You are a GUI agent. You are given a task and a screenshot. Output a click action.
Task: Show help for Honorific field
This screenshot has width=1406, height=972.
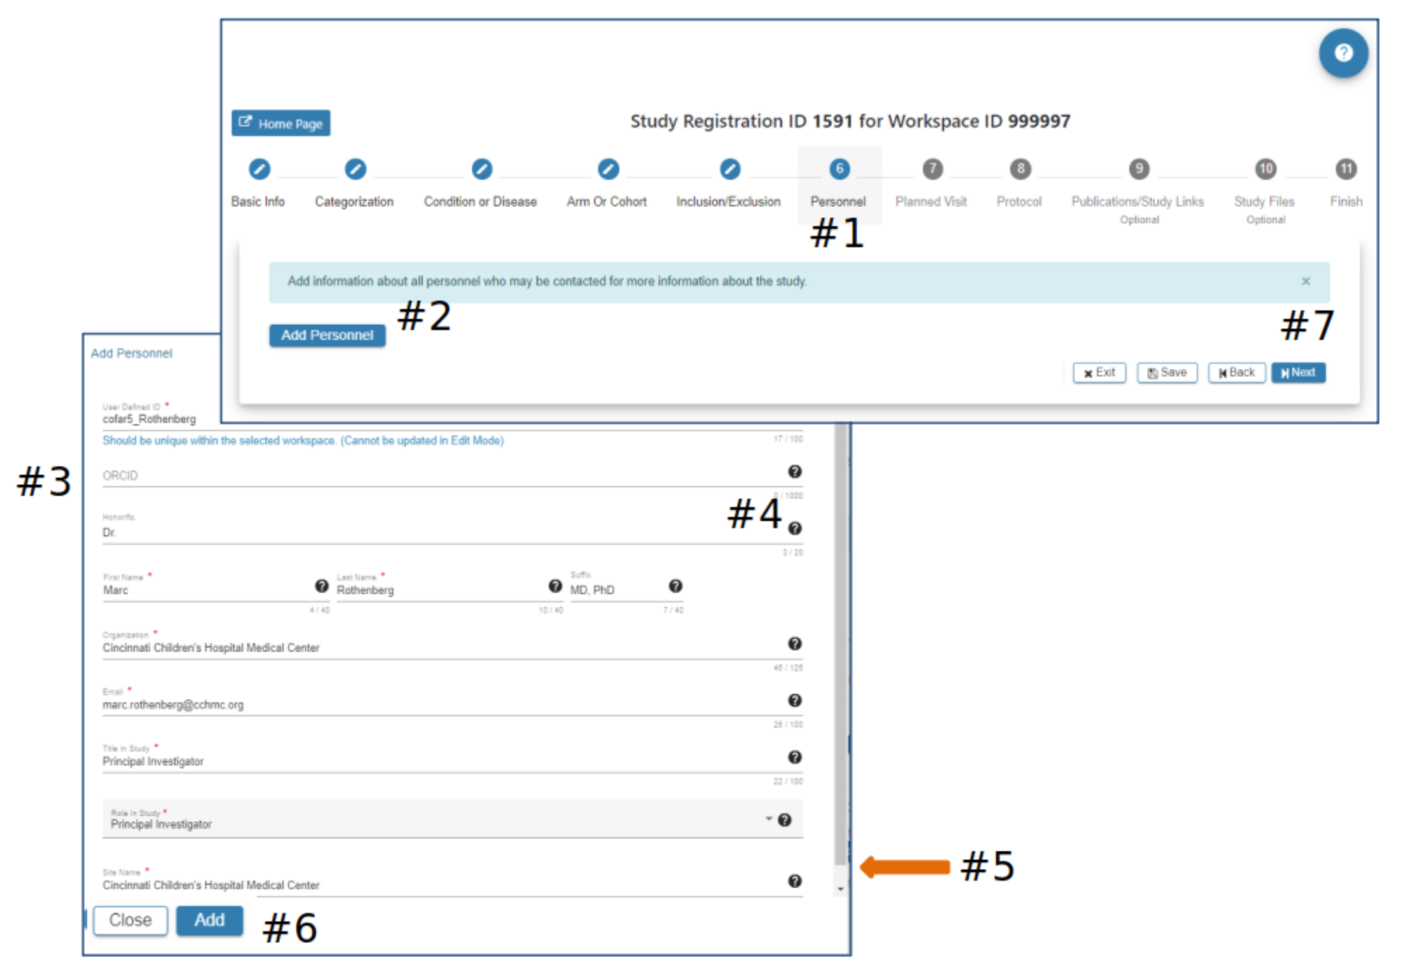tap(794, 528)
